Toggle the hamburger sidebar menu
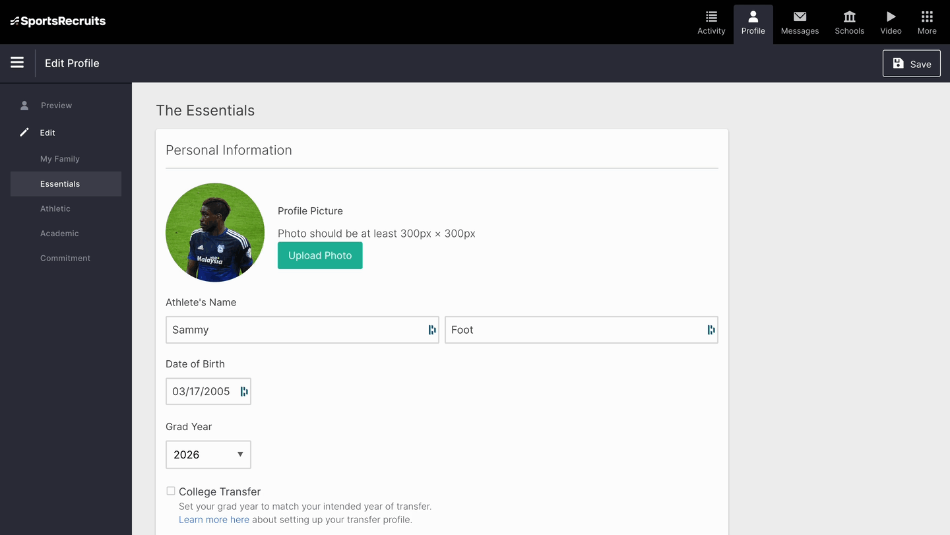Screen dimensions: 950x535 click(17, 63)
